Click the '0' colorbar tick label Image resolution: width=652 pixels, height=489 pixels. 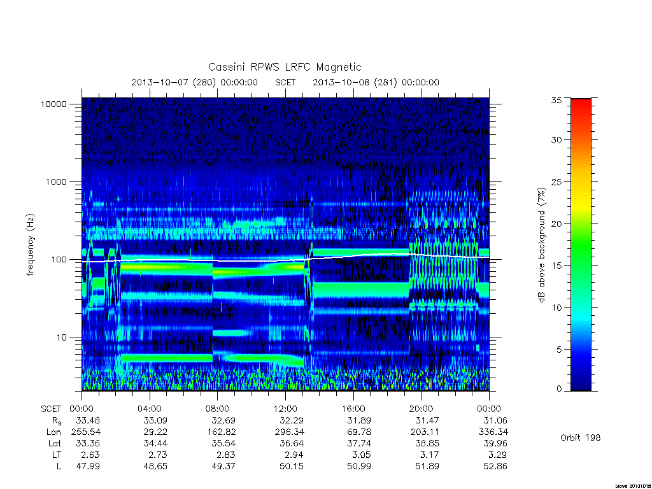pyautogui.click(x=559, y=389)
